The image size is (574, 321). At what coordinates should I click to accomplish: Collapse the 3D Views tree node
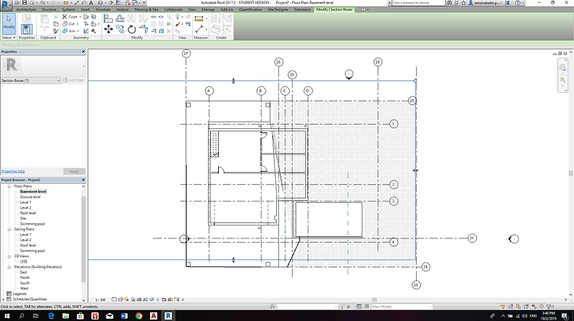click(9, 257)
